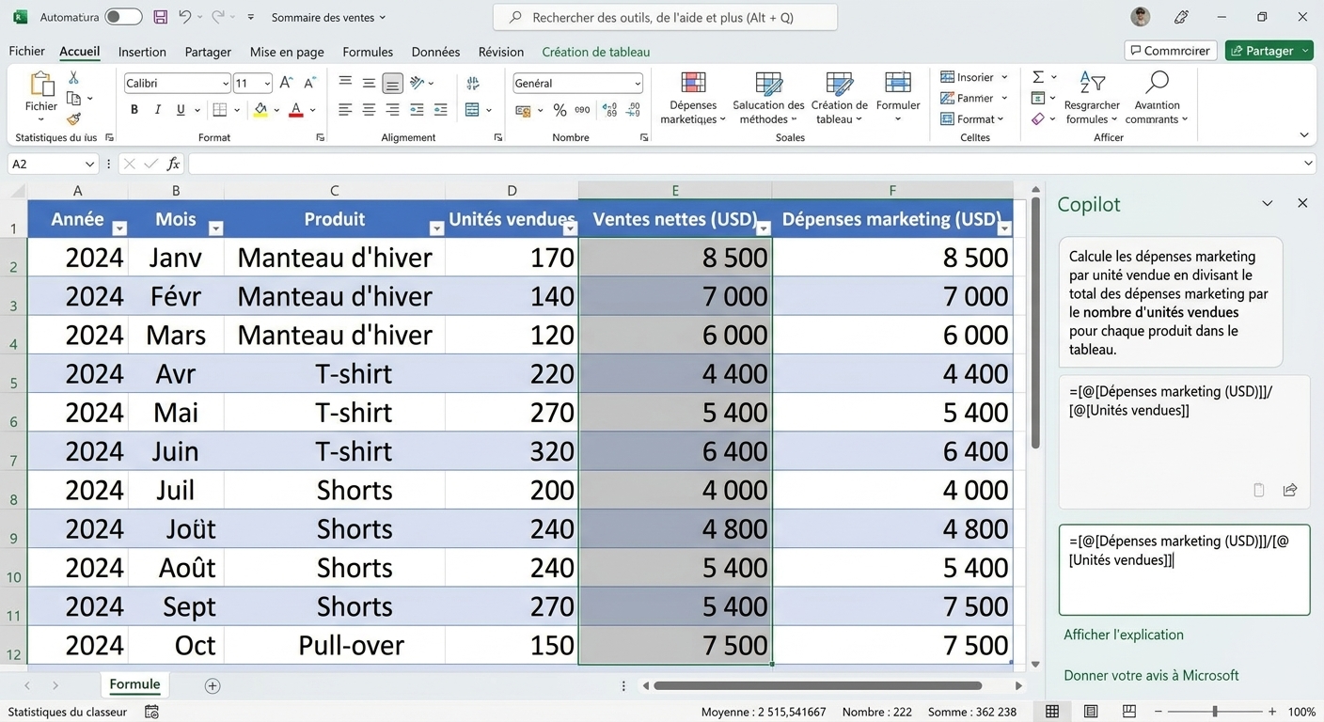The width and height of the screenshot is (1324, 722).
Task: Toggle the Automatura autosave switch
Action: (x=123, y=17)
